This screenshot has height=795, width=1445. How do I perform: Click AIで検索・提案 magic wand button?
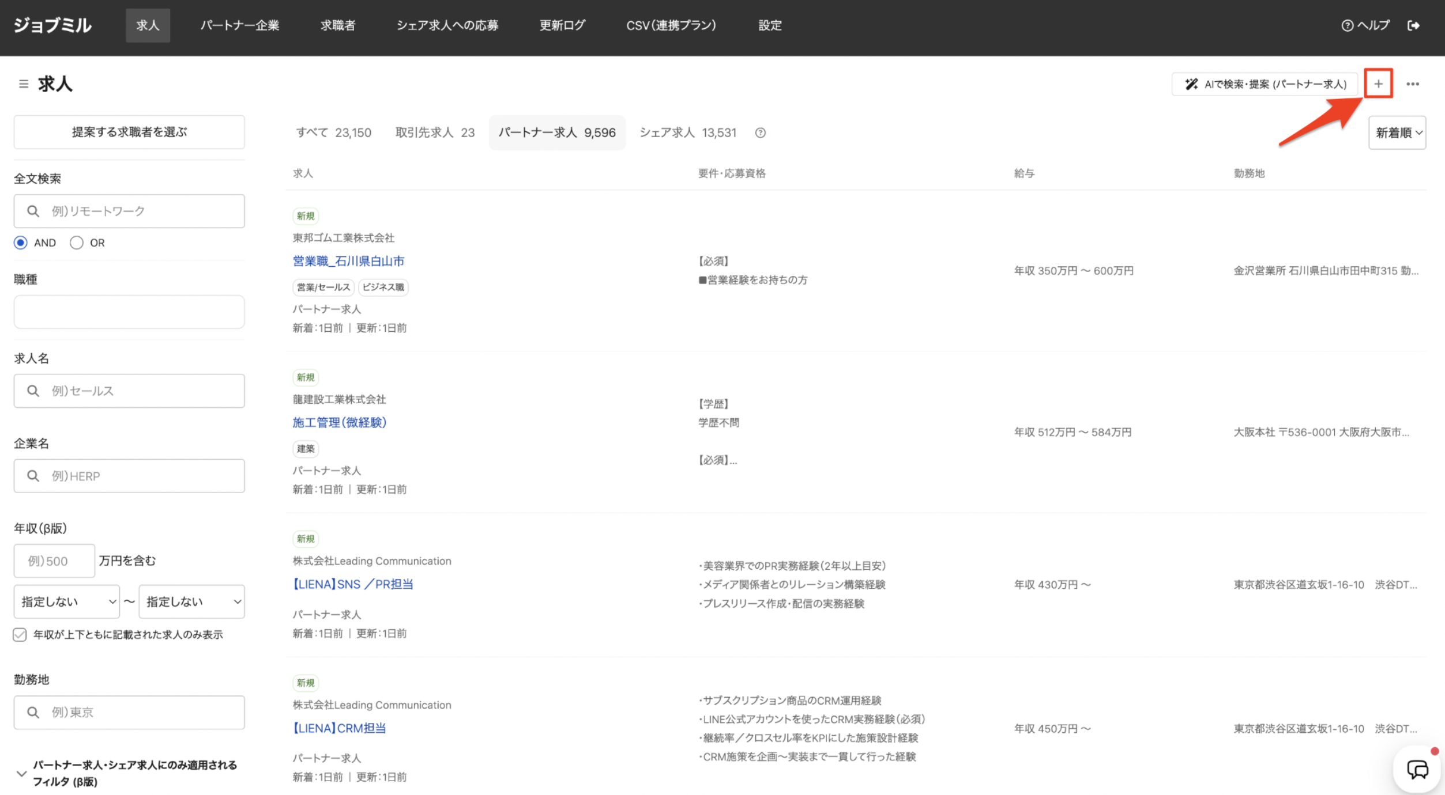tap(1266, 84)
